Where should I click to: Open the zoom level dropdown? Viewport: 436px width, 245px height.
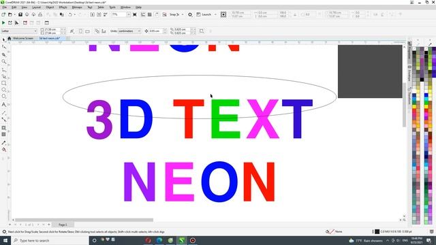click(x=129, y=14)
